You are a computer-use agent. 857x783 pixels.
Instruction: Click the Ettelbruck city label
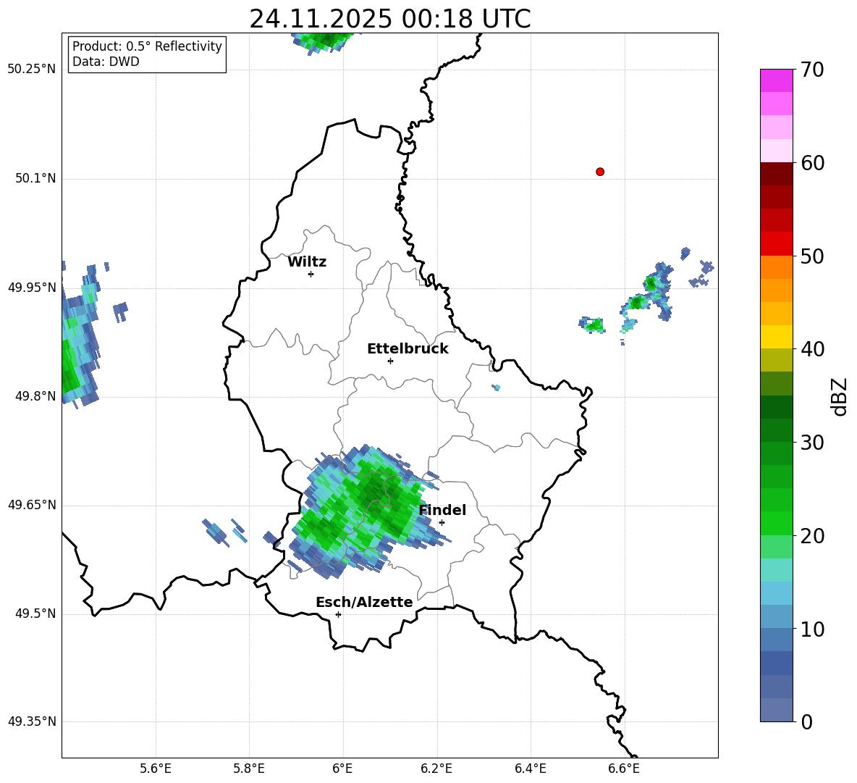[x=408, y=348]
